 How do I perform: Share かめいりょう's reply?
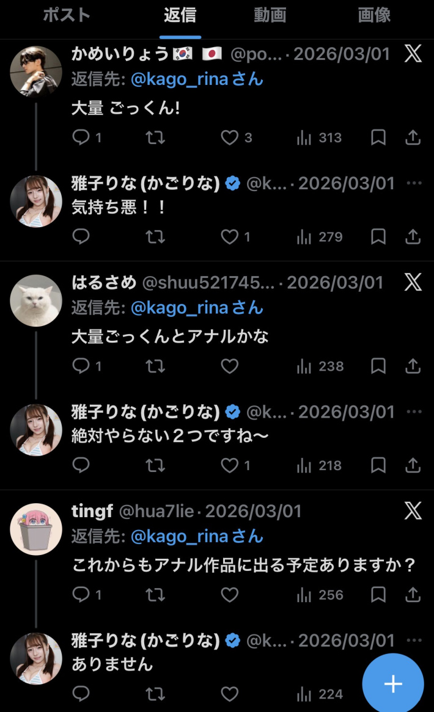(414, 138)
